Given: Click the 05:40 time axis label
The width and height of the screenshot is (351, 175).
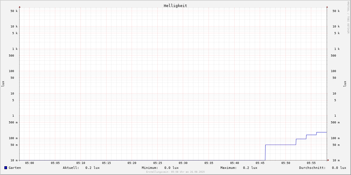Looking at the screenshot, I should click(235, 163).
